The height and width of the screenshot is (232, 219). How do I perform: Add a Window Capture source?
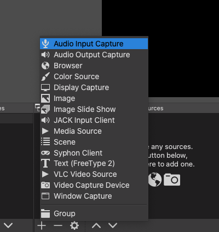click(x=94, y=196)
